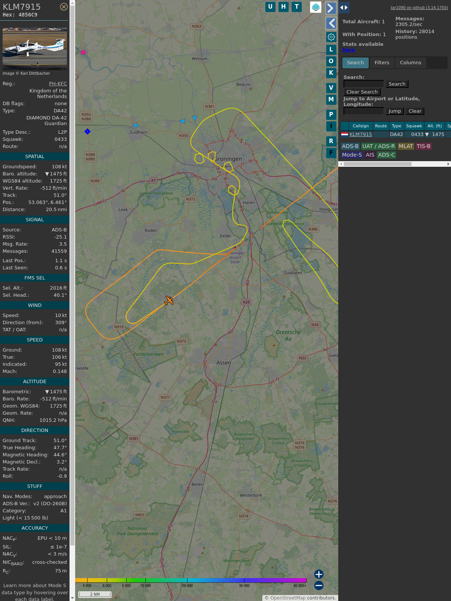Open the aircraft photo thumbnail

(x=35, y=49)
